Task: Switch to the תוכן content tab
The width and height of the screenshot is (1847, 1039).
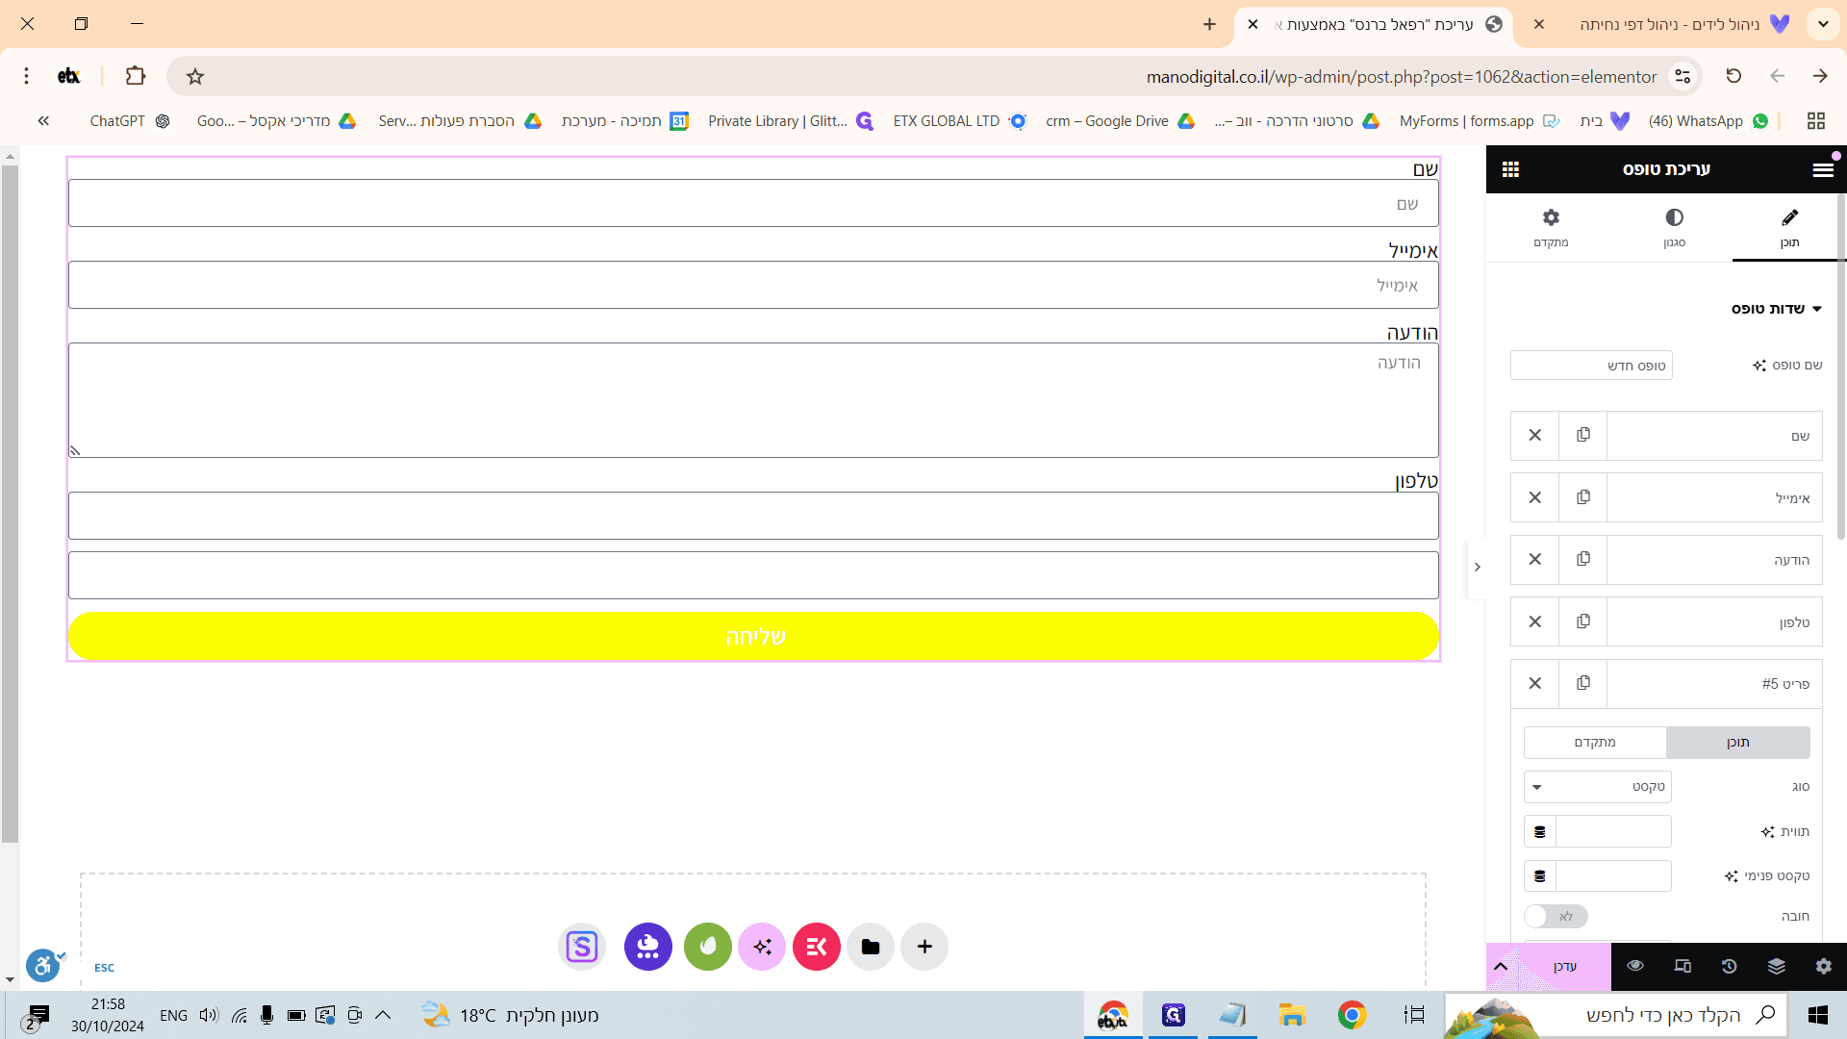Action: pos(1789,228)
